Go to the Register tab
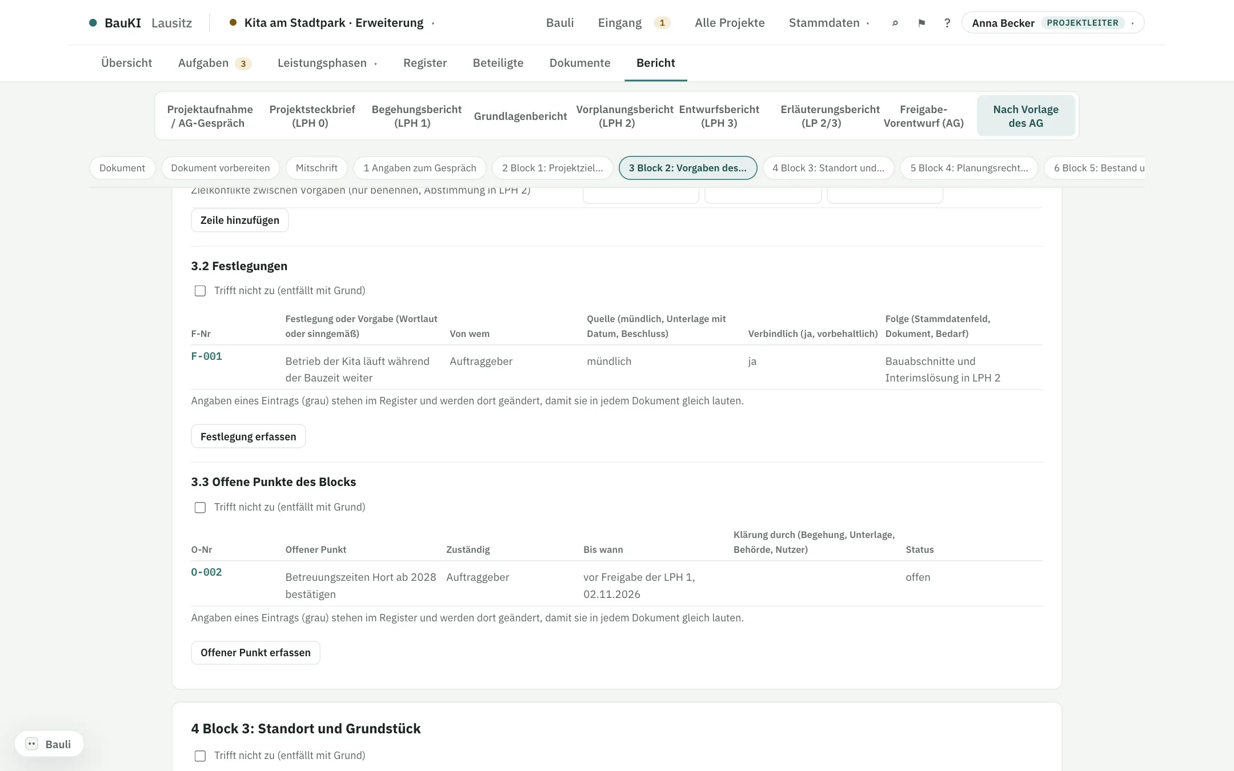Screen dimensions: 1234x771 tap(425, 63)
